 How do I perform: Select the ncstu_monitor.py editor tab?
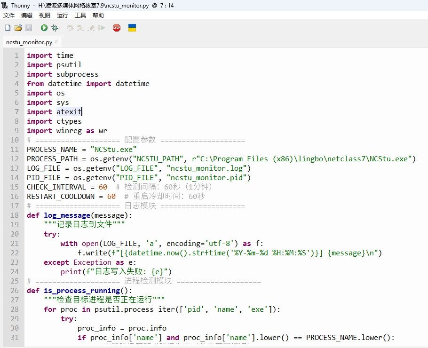coord(29,42)
